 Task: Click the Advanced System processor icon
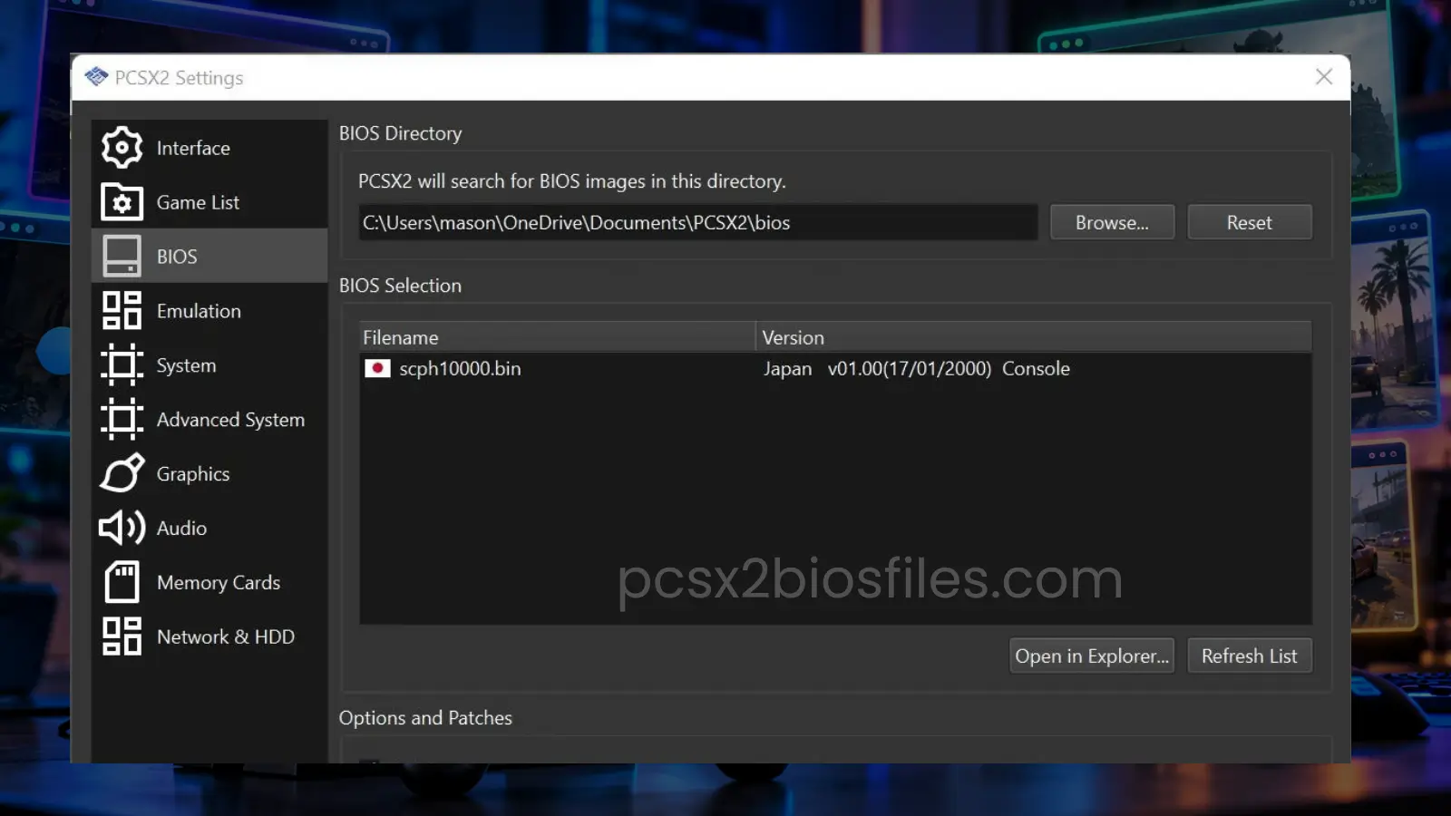click(122, 419)
